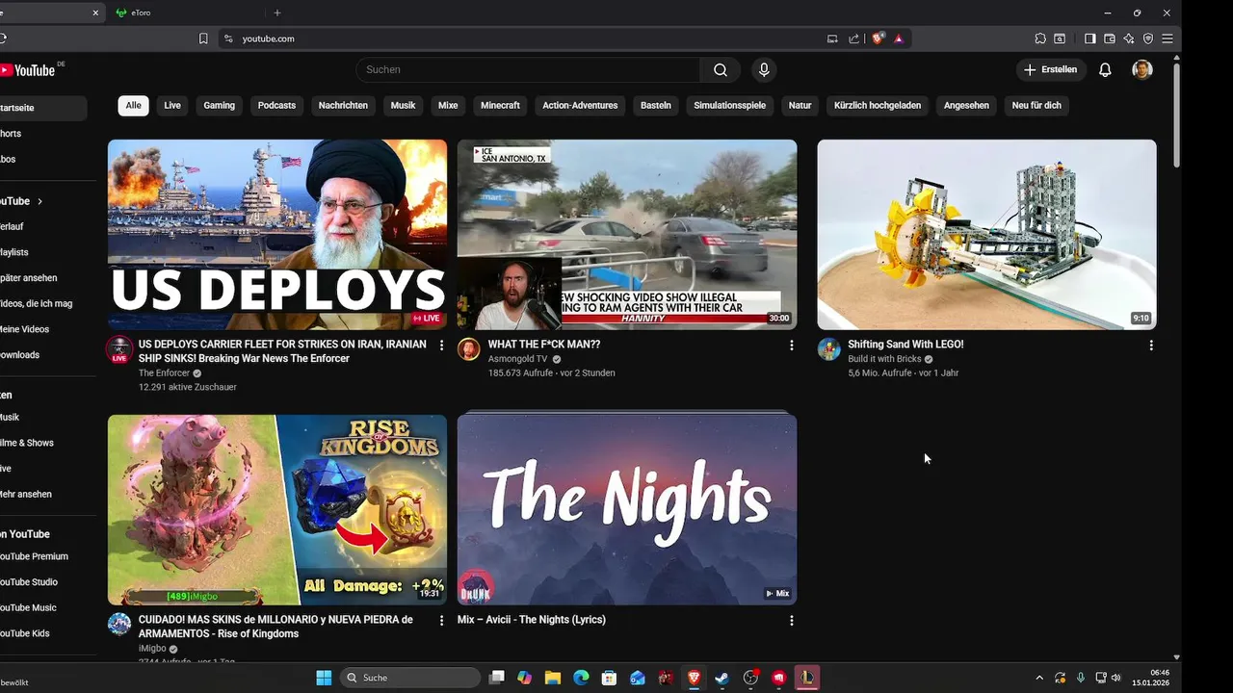1233x693 pixels.
Task: Select the Kürzlich hochgeladen chip
Action: tap(878, 105)
